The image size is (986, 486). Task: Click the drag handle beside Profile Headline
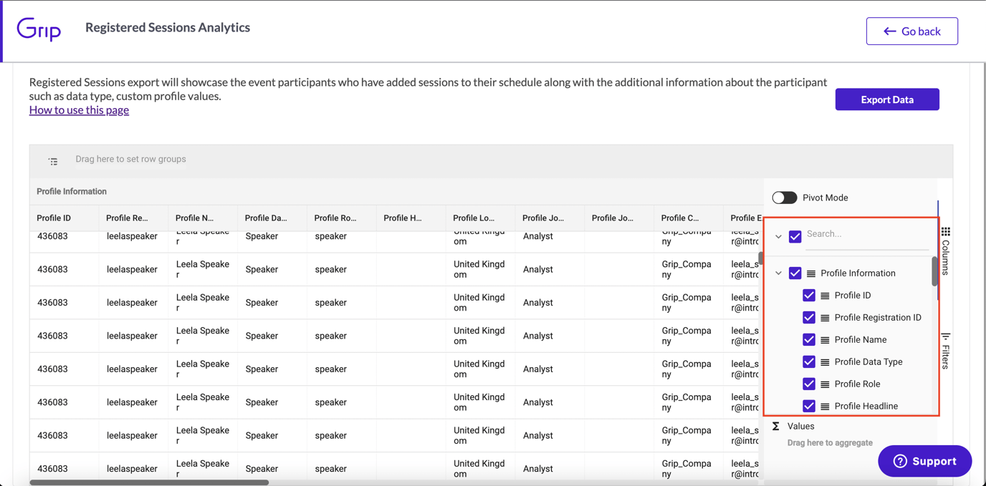[825, 406]
